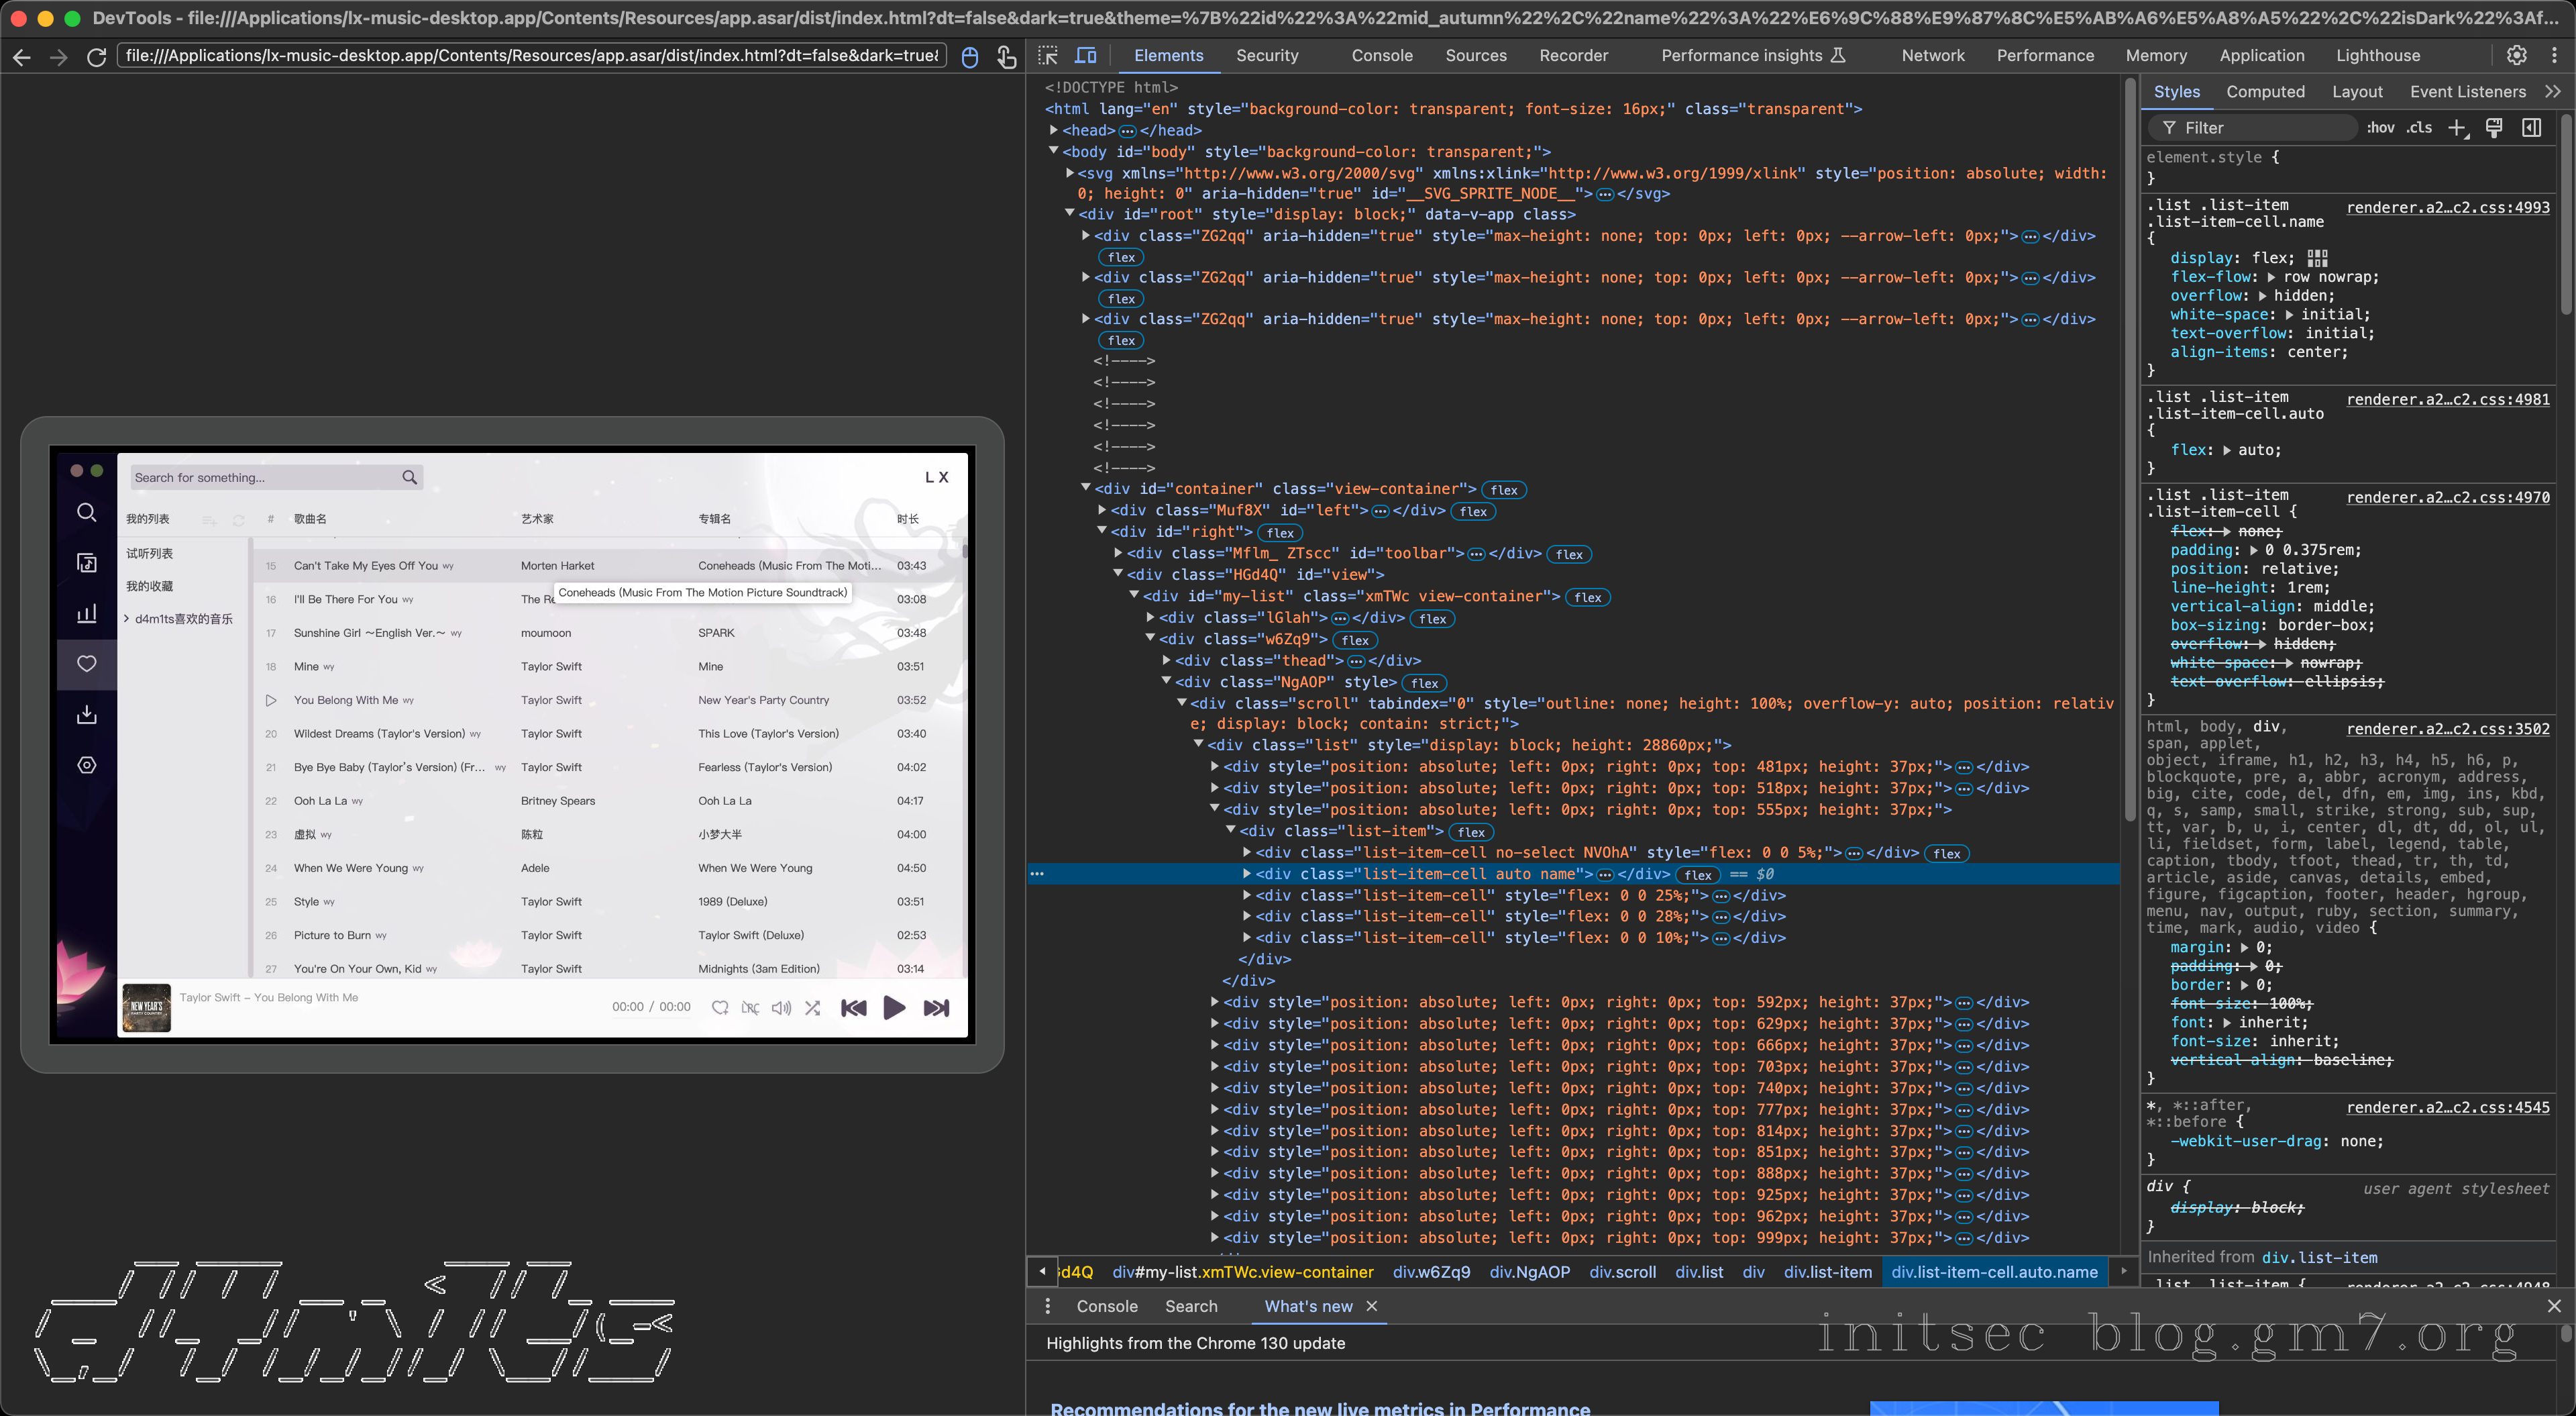Click the heart favorites icon in sidebar
Viewport: 2576px width, 1416px height.
[x=87, y=664]
